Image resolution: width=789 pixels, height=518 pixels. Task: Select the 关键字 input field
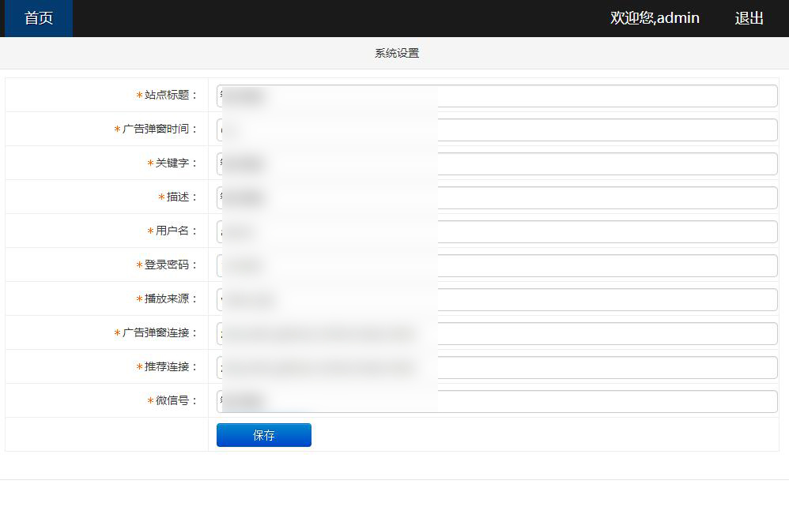(496, 163)
